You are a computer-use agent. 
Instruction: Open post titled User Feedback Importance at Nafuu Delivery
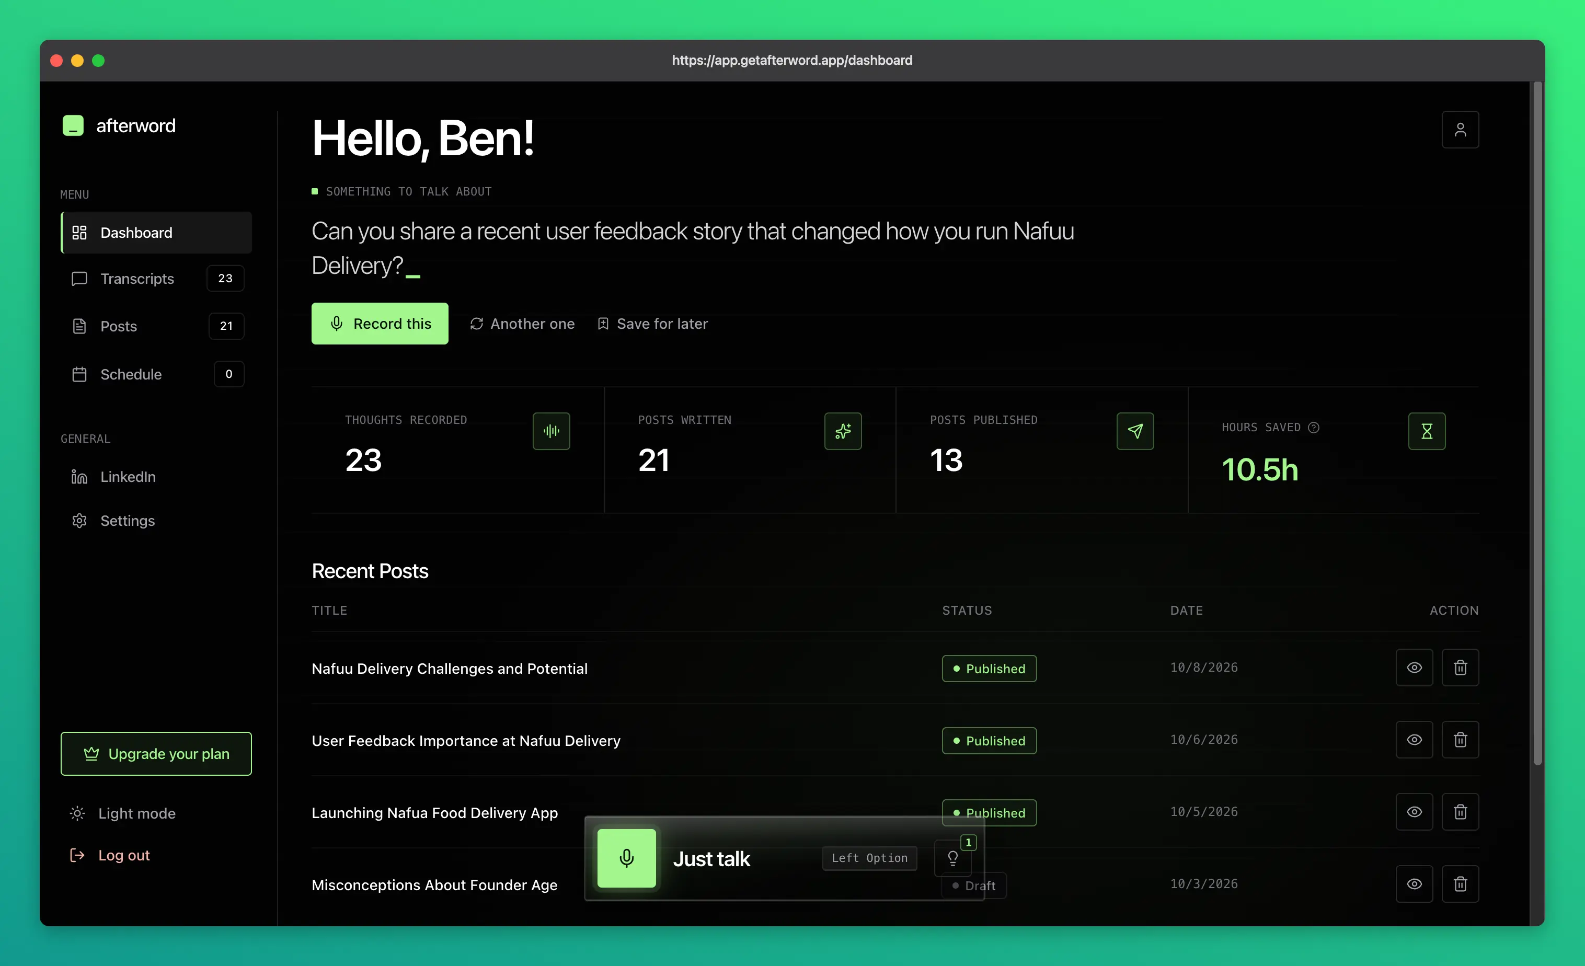tap(466, 740)
